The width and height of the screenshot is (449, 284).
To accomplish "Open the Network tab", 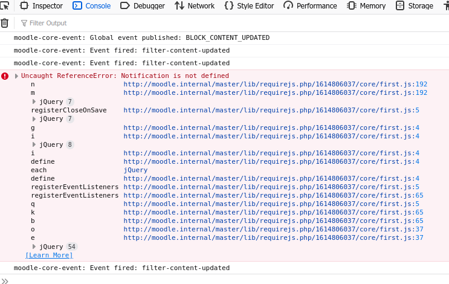I will click(x=195, y=5).
